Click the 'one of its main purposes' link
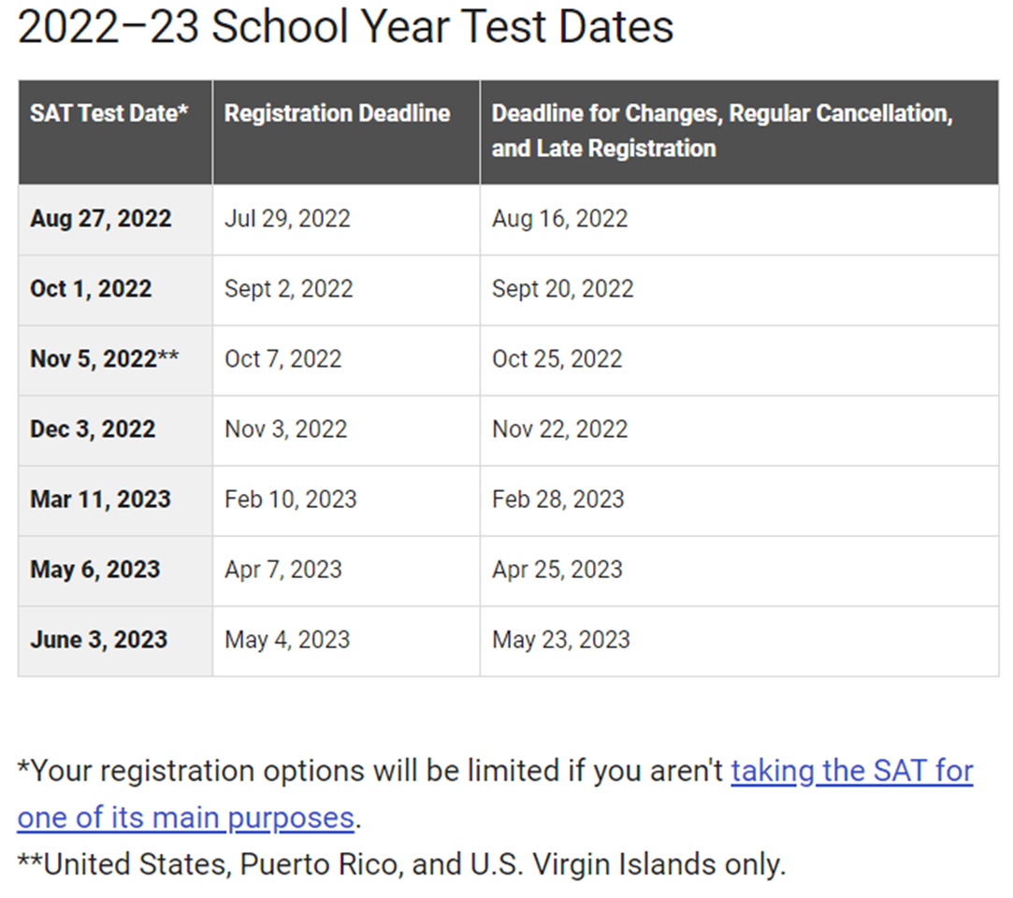 pyautogui.click(x=186, y=818)
